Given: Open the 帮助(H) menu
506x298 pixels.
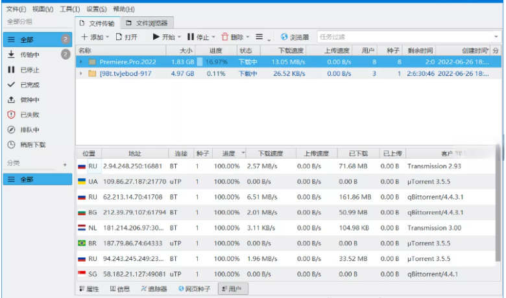Looking at the screenshot, I should 124,9.
